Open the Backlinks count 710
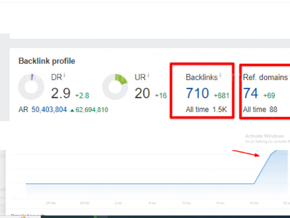290x218 pixels. pos(197,93)
